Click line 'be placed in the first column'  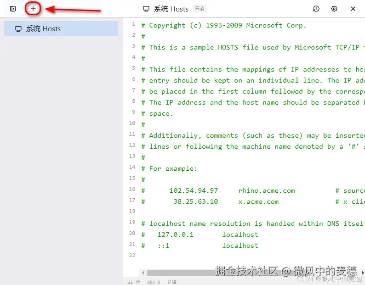(253, 91)
